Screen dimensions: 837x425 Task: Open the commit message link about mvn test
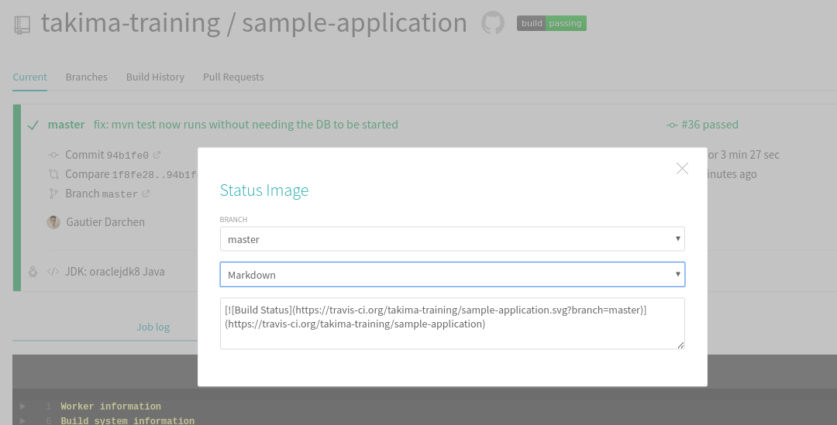coord(246,124)
